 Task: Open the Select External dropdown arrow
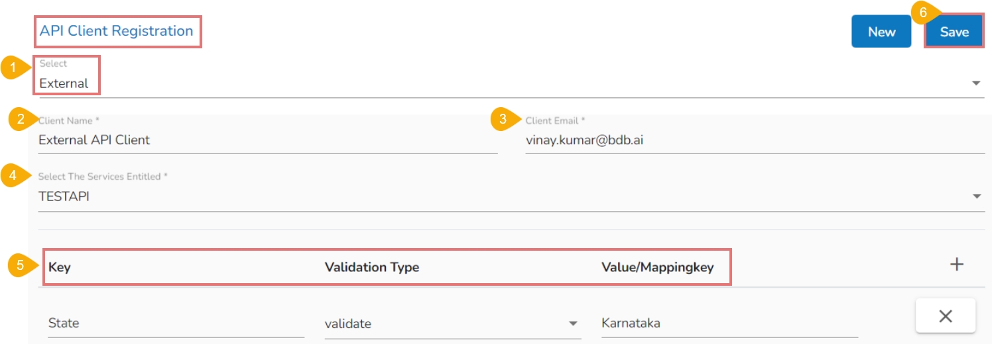[975, 83]
